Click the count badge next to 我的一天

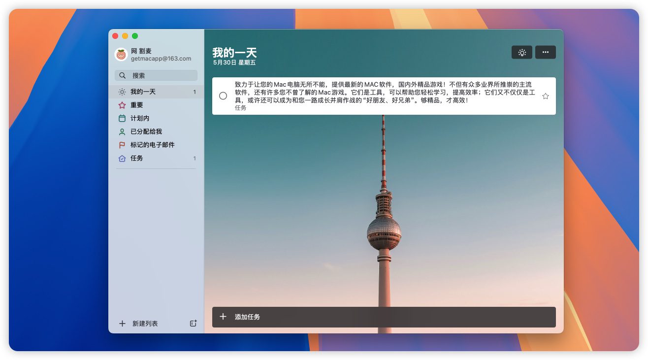[194, 92]
